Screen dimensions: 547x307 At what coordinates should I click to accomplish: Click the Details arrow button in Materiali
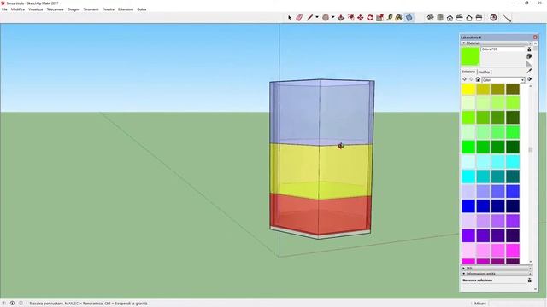tap(529, 79)
